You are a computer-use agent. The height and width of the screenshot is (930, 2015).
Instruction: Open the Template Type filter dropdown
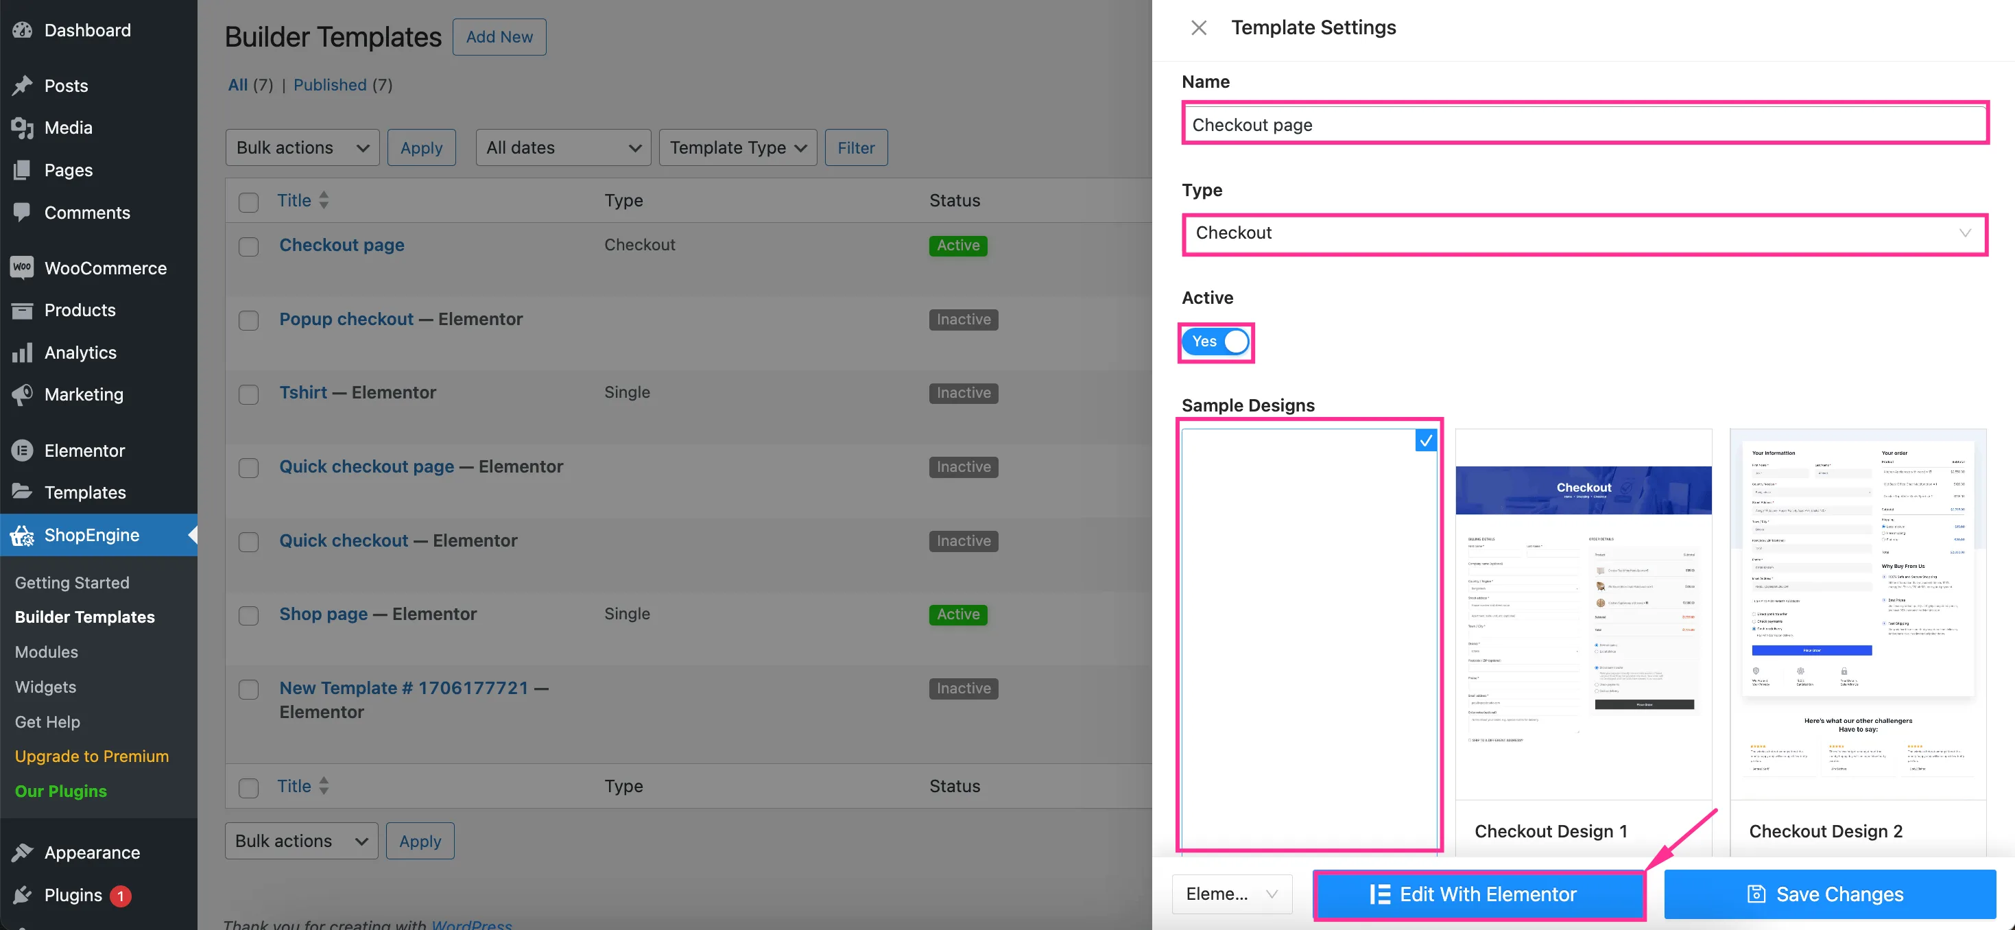pyautogui.click(x=738, y=147)
